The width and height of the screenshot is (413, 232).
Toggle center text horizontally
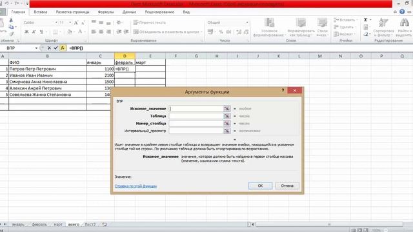pos(101,32)
